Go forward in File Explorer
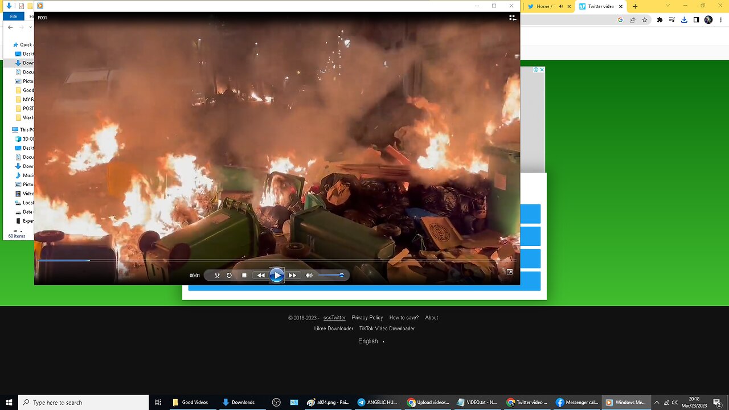 coord(22,27)
